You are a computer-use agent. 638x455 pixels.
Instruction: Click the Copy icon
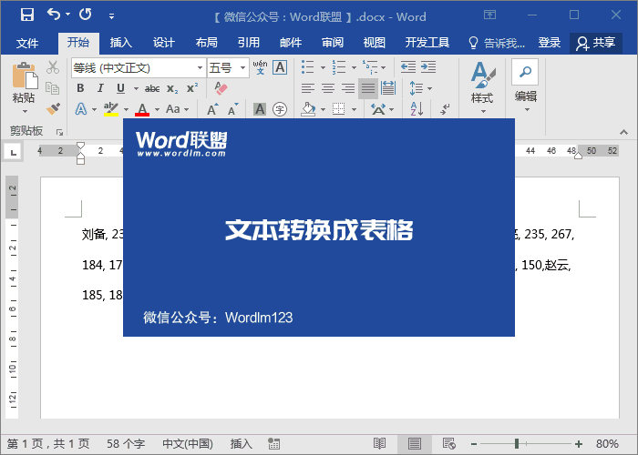[x=53, y=88]
